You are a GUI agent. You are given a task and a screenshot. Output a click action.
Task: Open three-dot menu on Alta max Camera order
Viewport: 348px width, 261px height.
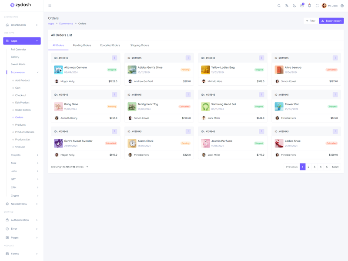coord(114,58)
